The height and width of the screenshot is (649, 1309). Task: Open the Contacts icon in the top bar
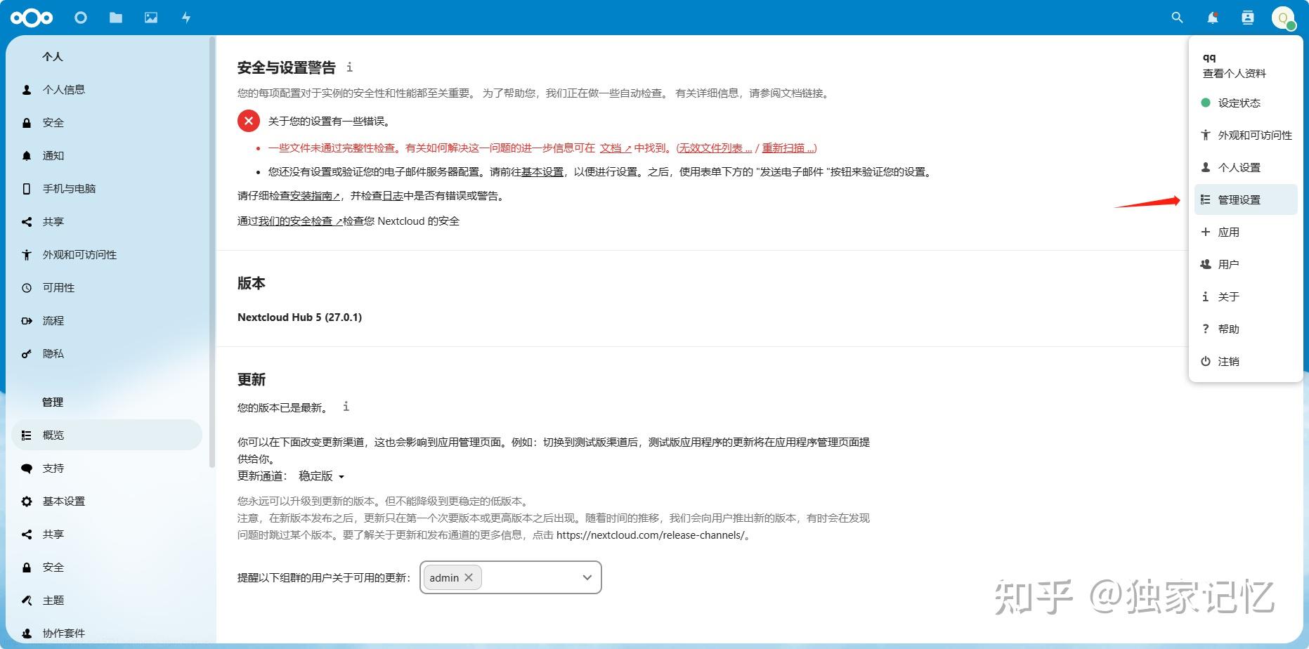coord(1247,18)
